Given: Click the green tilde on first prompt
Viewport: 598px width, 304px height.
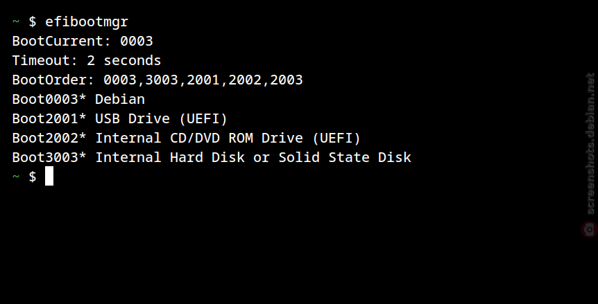Looking at the screenshot, I should [16, 21].
